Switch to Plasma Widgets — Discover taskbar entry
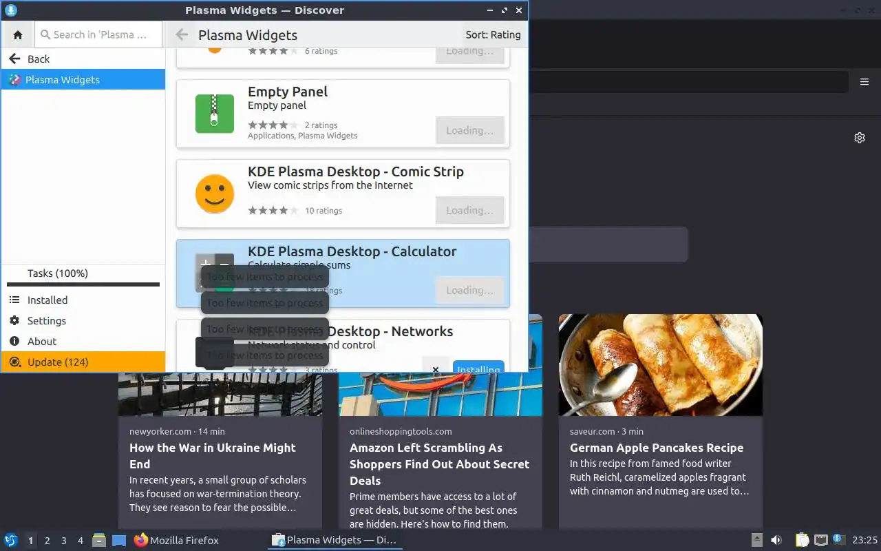The width and height of the screenshot is (881, 551). point(335,541)
